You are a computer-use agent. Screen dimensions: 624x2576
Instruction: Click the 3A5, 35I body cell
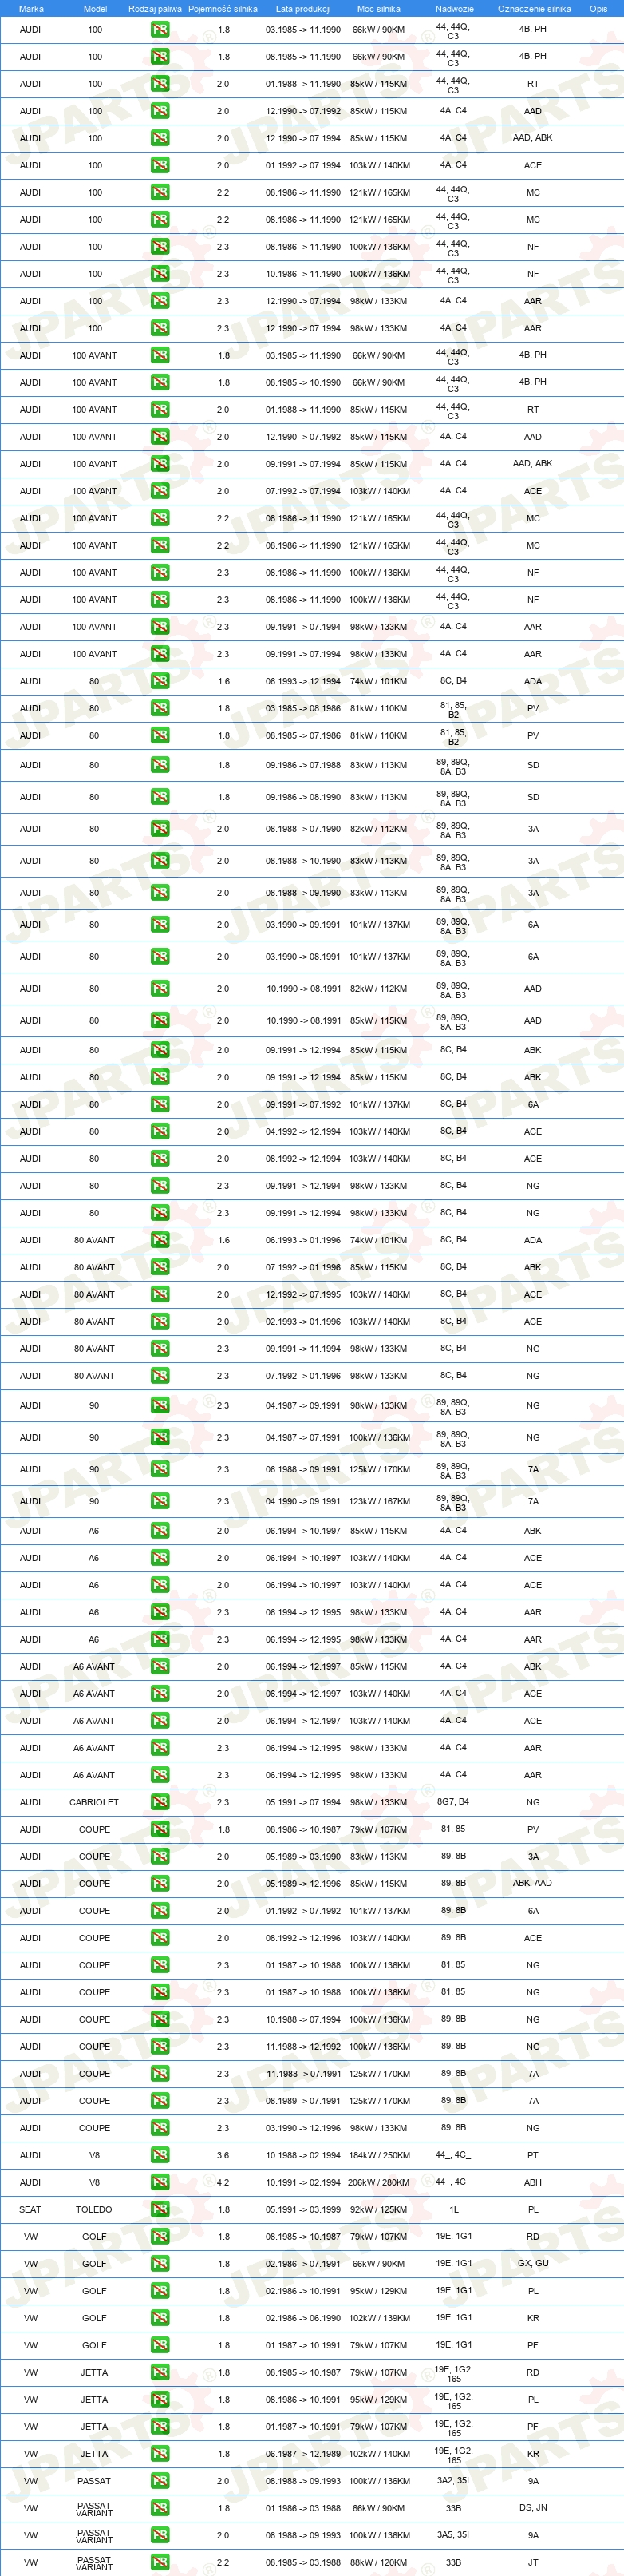click(453, 2535)
